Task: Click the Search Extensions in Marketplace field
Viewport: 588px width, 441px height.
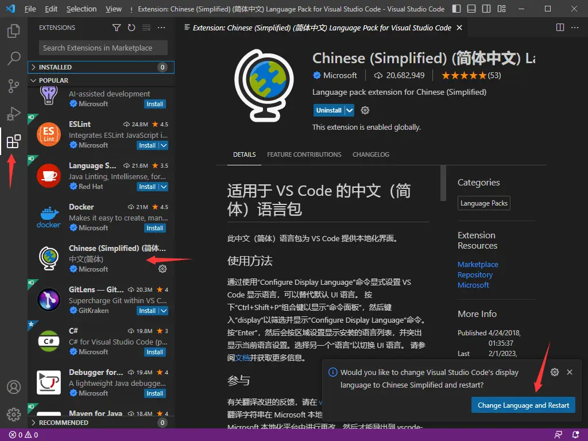Action: [x=101, y=48]
